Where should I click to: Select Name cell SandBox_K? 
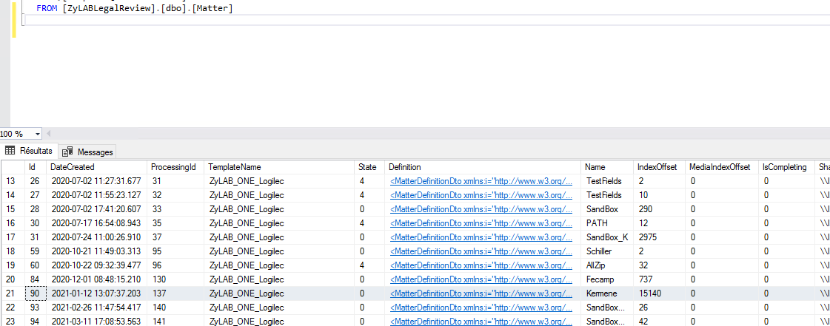click(x=608, y=237)
